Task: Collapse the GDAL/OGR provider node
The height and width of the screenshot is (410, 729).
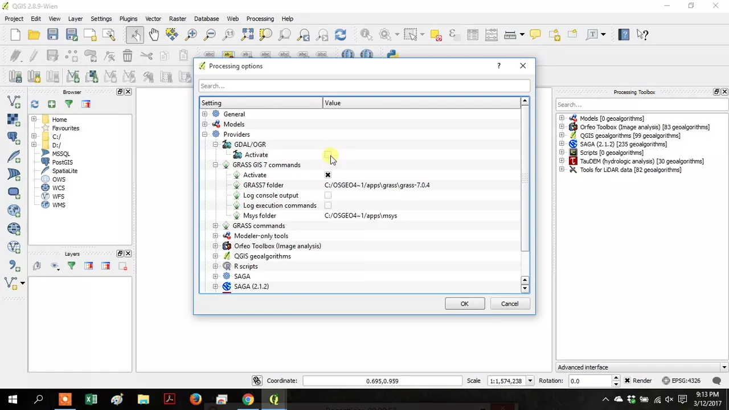Action: coord(215,145)
